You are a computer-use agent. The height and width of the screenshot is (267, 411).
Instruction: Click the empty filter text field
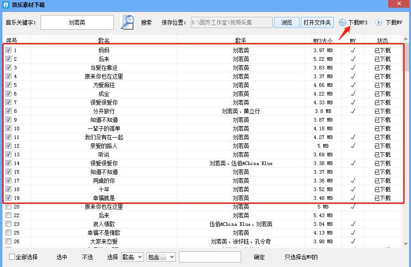pos(211,256)
